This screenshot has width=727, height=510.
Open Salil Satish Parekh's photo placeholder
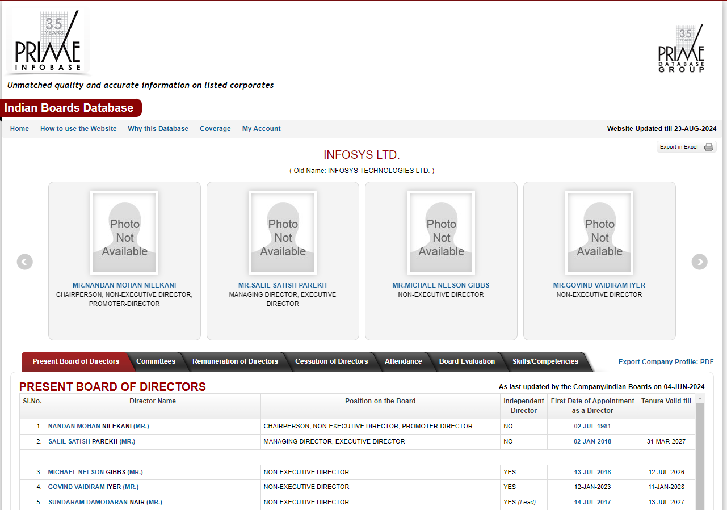(283, 233)
